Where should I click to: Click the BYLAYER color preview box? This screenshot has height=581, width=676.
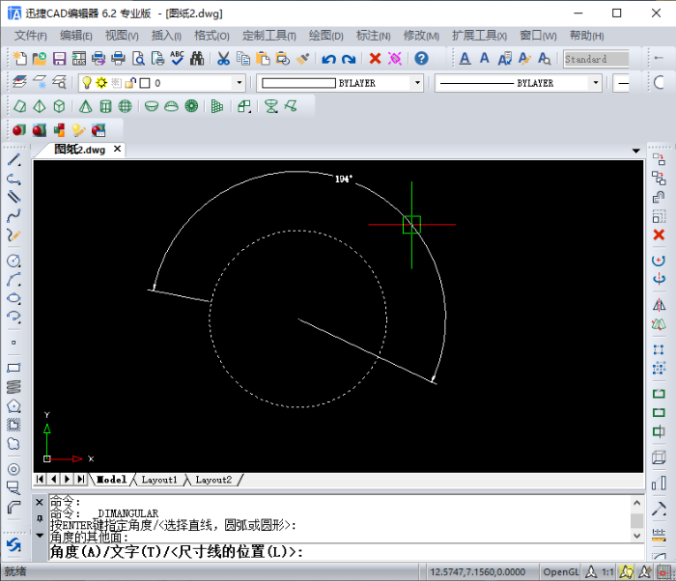tap(298, 83)
